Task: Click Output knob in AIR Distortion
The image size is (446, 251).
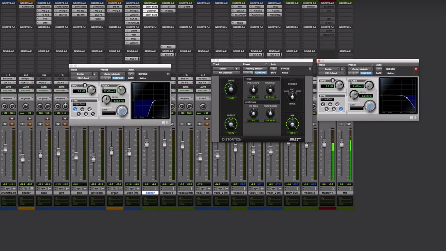Action: click(231, 124)
